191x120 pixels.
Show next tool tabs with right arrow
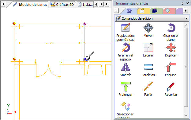click(185, 11)
